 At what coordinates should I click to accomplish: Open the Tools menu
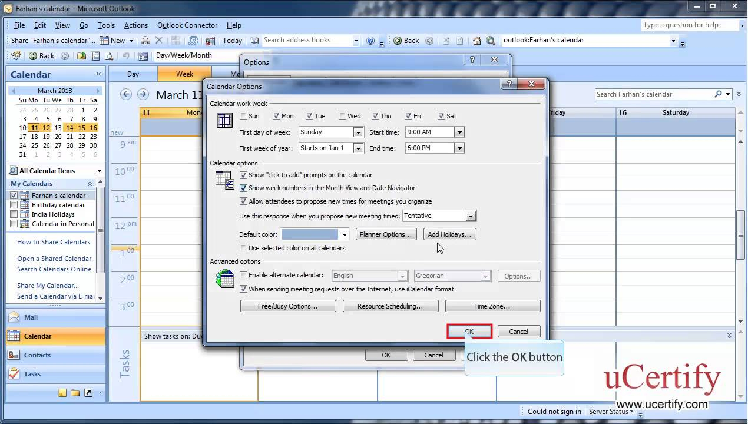pyautogui.click(x=106, y=25)
